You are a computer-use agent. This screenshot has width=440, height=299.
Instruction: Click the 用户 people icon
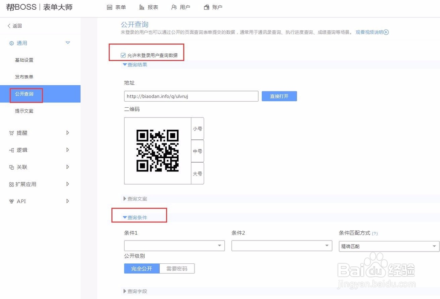point(174,7)
